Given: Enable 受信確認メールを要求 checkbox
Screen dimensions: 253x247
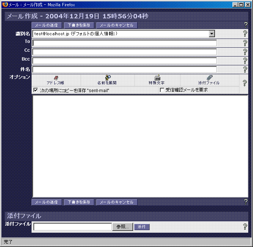Looking at the screenshot, I should click(162, 90).
